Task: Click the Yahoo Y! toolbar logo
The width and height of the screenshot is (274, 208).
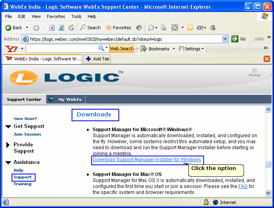Action: coord(11,48)
